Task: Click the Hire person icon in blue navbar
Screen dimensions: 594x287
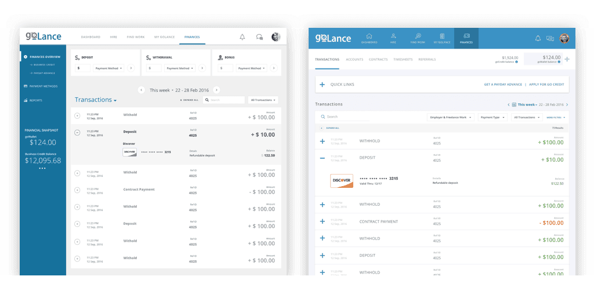Action: pyautogui.click(x=393, y=38)
